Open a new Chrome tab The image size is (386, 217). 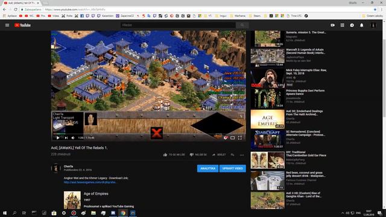(x=46, y=3)
